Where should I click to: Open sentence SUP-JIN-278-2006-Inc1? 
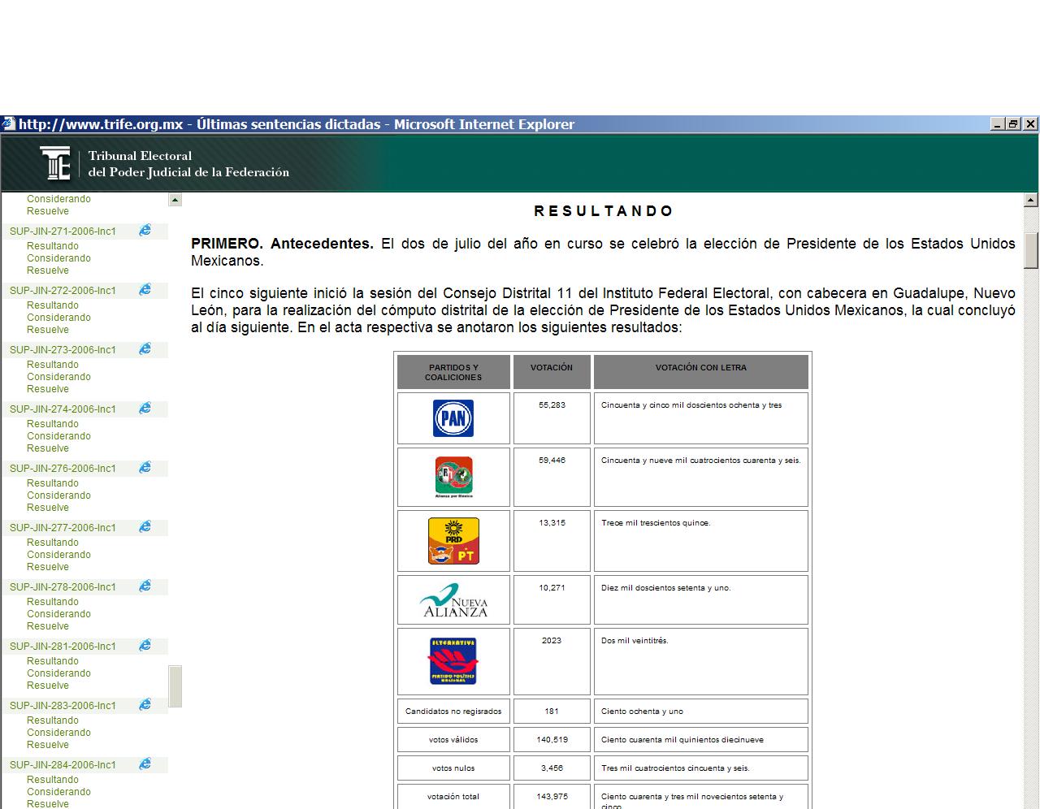point(63,587)
